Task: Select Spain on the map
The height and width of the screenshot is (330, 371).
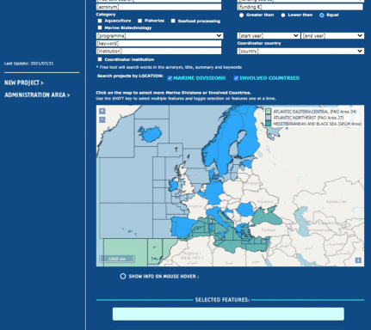Action: click(x=182, y=226)
